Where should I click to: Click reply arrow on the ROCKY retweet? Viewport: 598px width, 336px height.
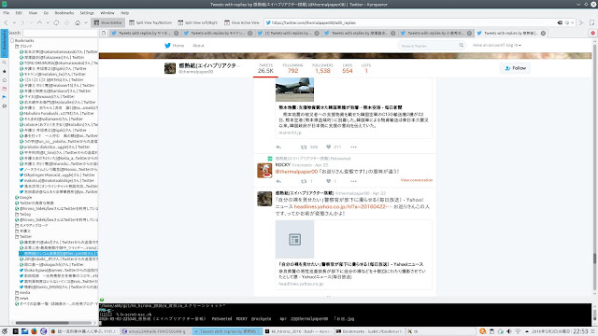coord(278,181)
